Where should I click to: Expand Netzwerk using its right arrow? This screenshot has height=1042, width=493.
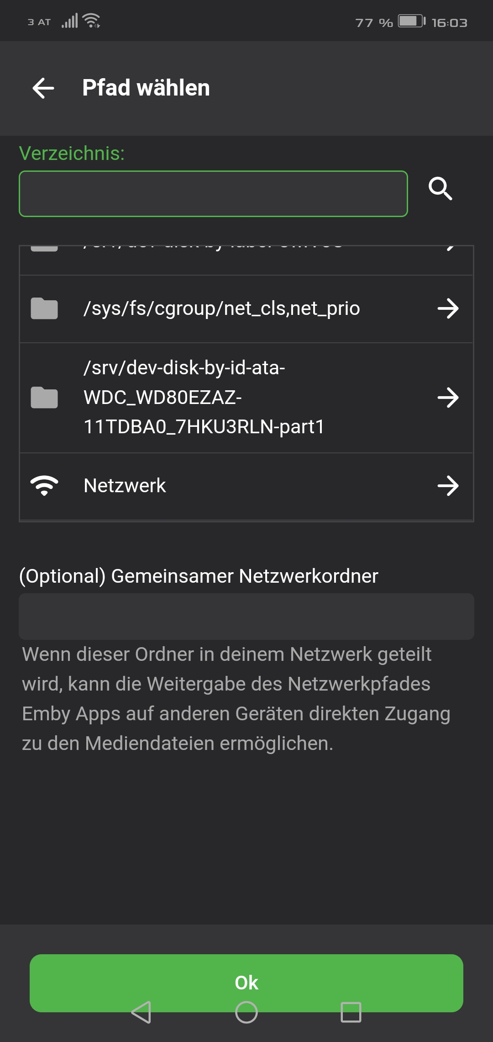[x=448, y=485]
